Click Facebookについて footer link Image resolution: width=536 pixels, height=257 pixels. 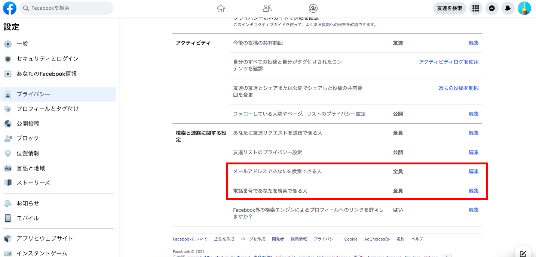190,239
